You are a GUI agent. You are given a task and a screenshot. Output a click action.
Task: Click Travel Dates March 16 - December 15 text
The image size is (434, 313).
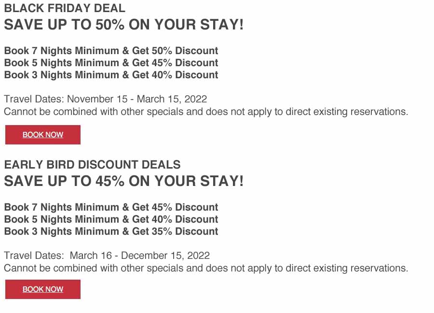pyautogui.click(x=107, y=256)
